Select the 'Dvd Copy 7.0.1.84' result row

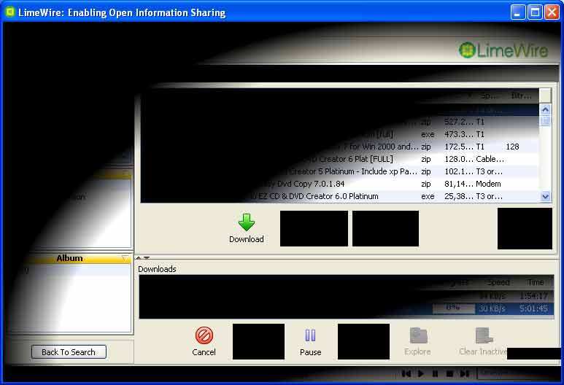pyautogui.click(x=340, y=184)
